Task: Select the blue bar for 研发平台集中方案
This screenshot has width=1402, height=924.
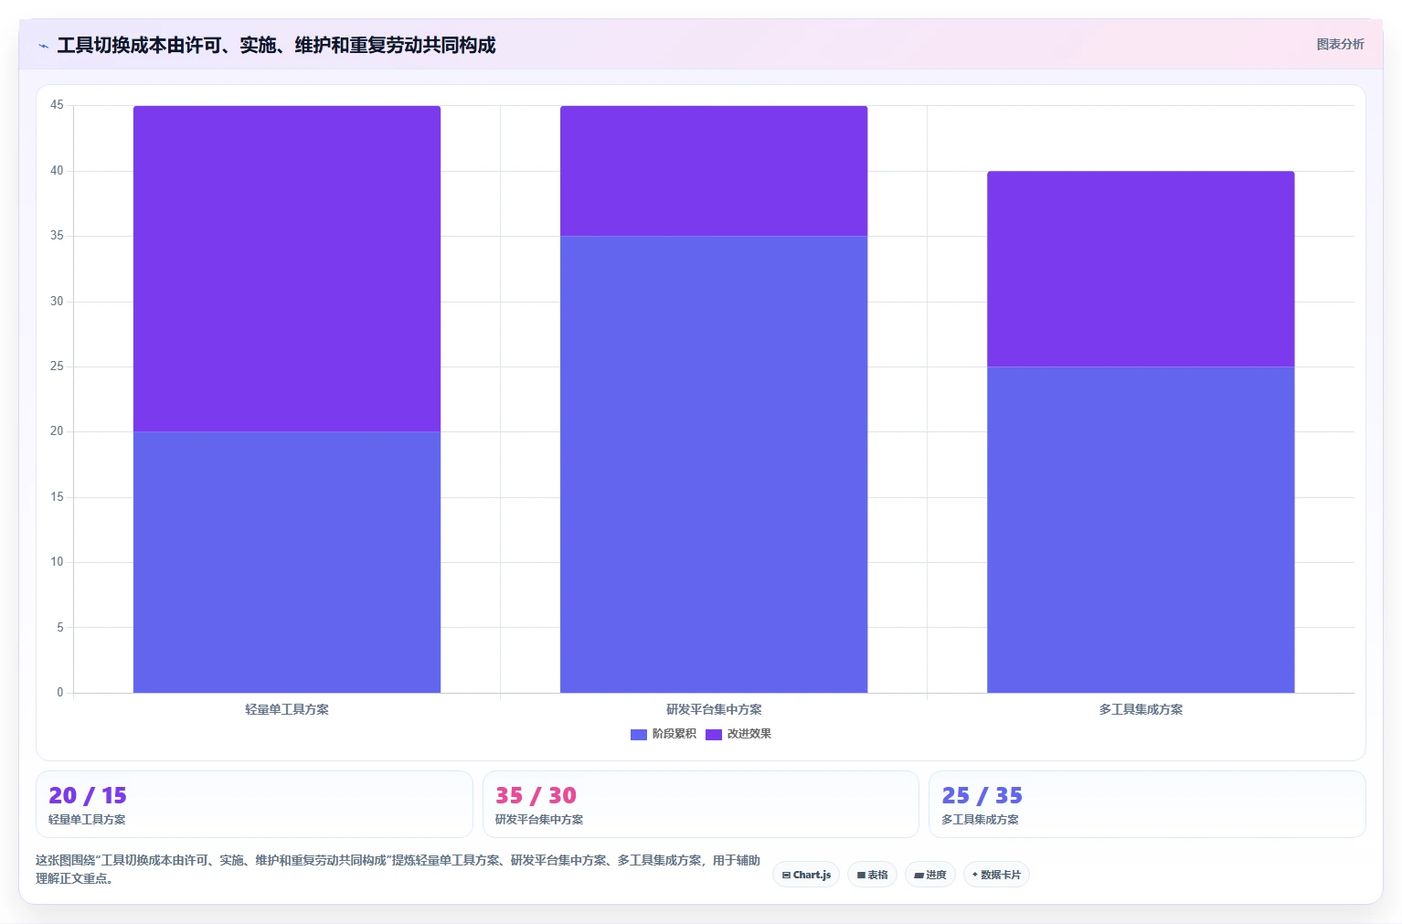Action: (714, 464)
